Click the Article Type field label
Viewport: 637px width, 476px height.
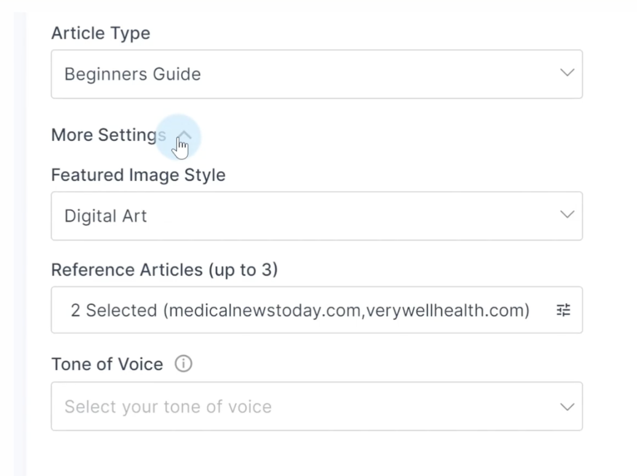pyautogui.click(x=100, y=33)
